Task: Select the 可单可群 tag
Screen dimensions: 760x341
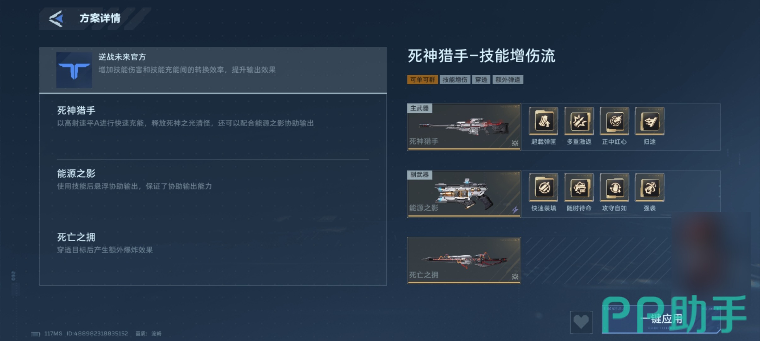Action: (x=422, y=80)
